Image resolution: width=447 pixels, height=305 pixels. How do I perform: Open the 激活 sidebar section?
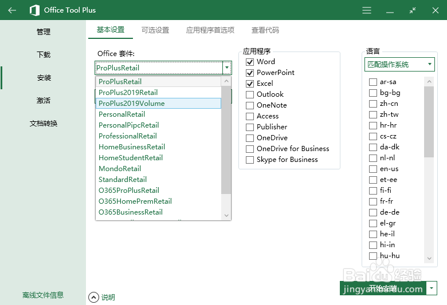point(44,100)
